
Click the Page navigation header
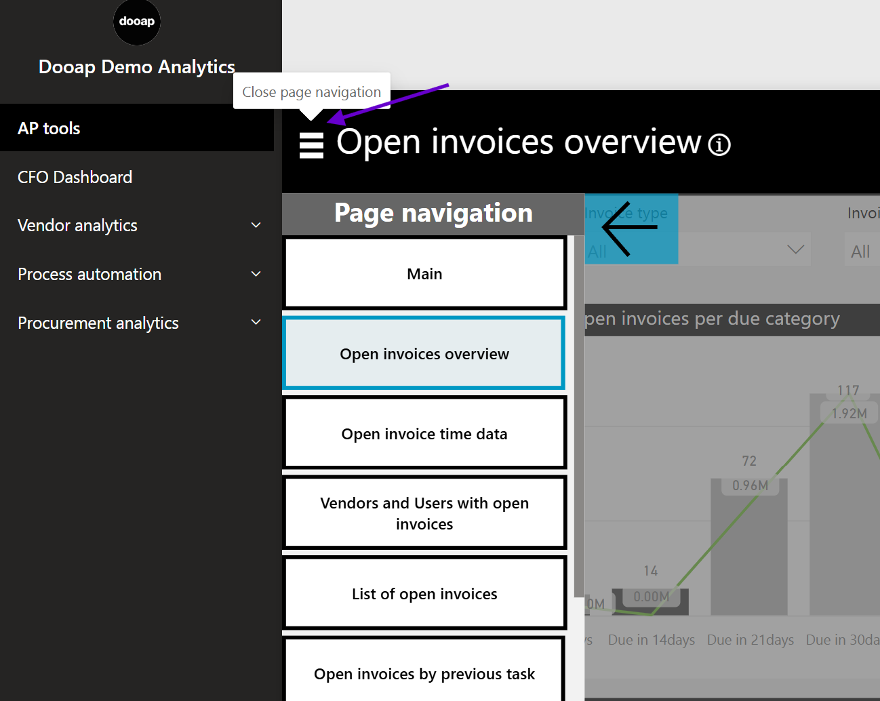click(433, 214)
